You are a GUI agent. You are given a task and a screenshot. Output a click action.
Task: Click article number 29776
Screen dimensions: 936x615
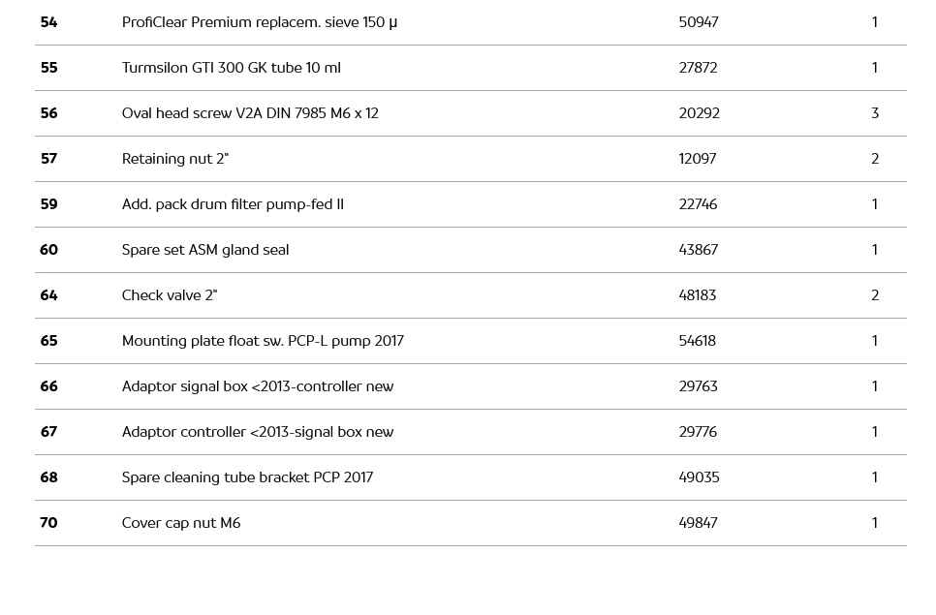coord(698,432)
